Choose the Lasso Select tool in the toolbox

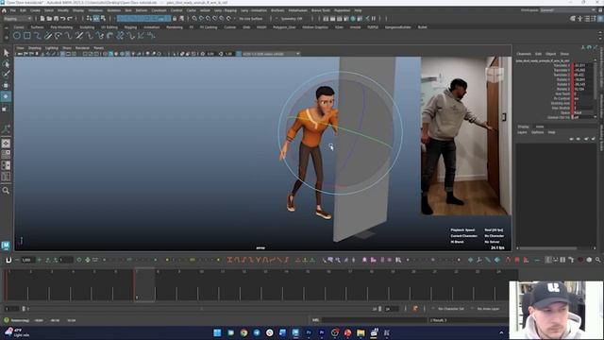point(6,63)
